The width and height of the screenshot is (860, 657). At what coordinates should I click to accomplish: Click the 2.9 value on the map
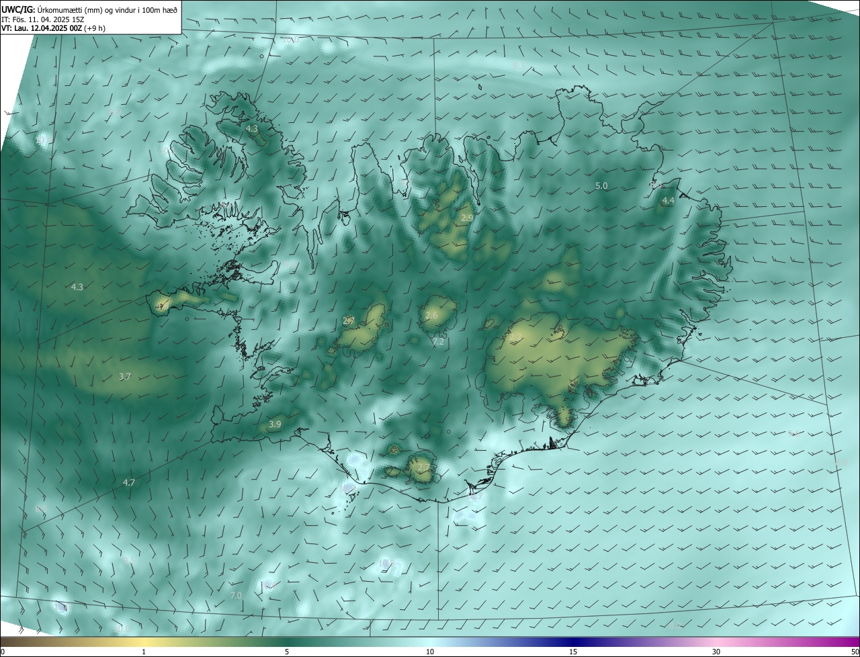point(467,218)
